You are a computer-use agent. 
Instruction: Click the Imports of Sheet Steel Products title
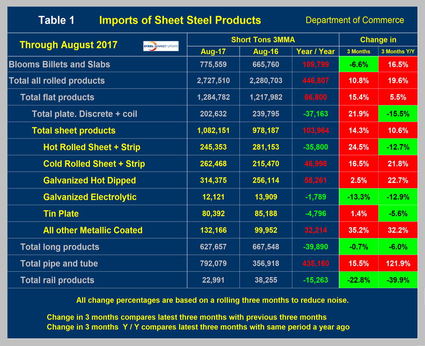(x=180, y=20)
